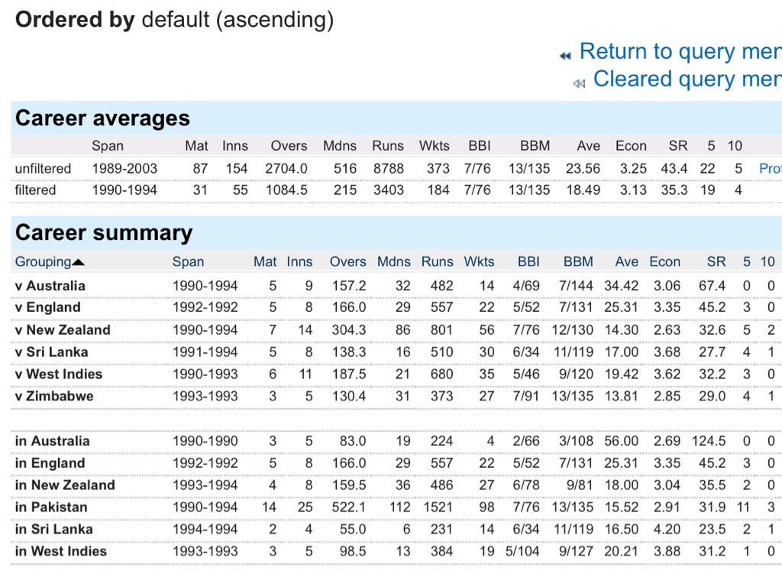The width and height of the screenshot is (782, 574).
Task: Sort career summary by Overs header
Action: pos(347,261)
